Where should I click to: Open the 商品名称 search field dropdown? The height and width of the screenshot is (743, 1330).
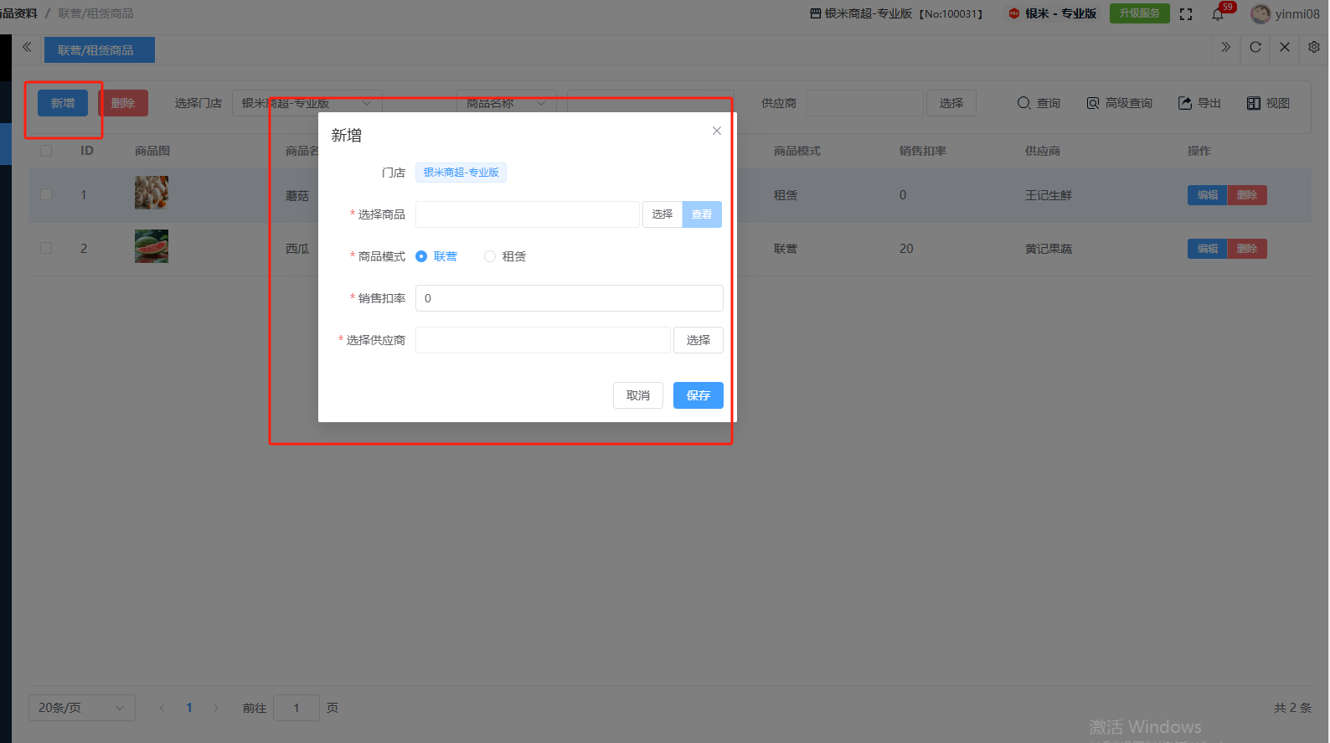click(506, 103)
